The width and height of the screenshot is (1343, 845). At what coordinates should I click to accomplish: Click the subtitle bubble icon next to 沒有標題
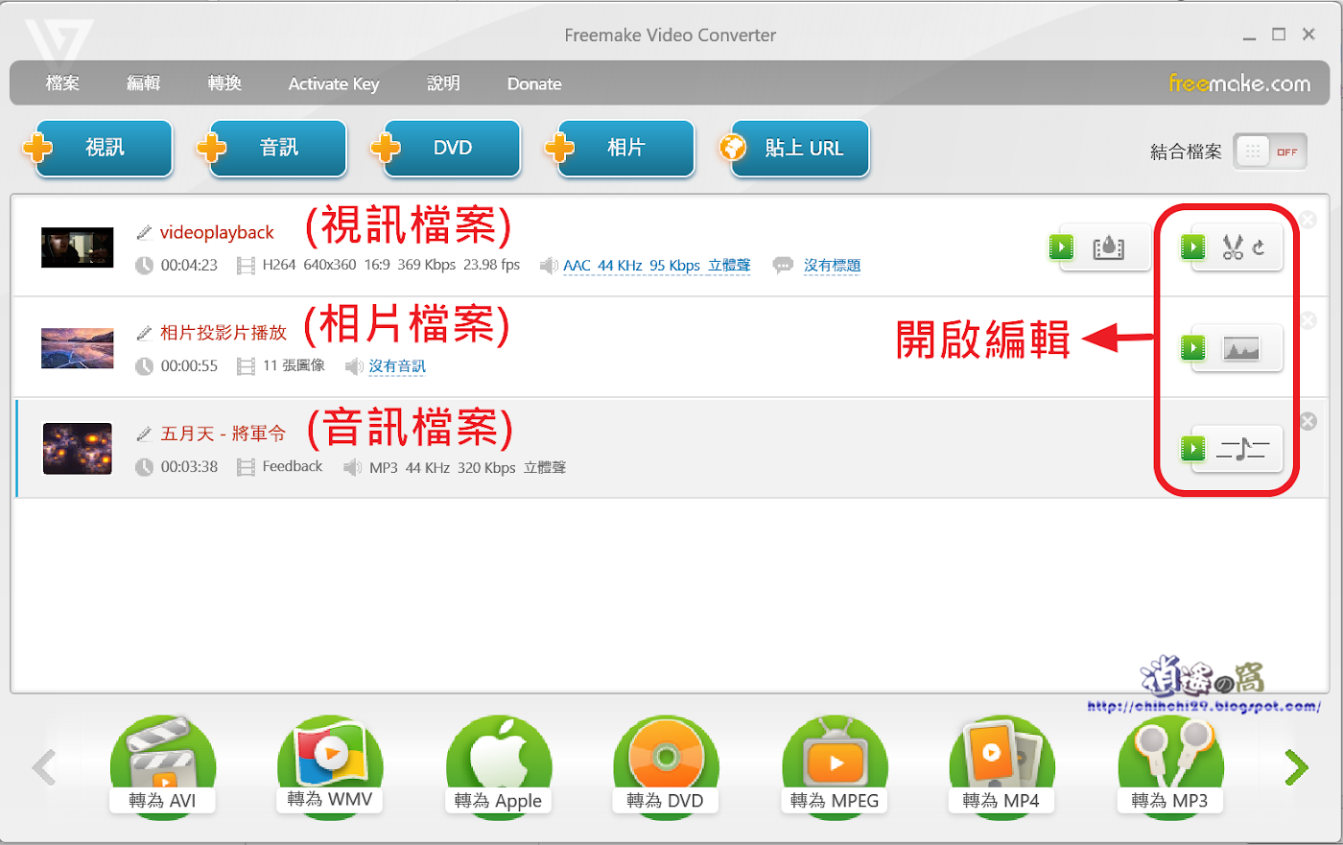coord(783,265)
